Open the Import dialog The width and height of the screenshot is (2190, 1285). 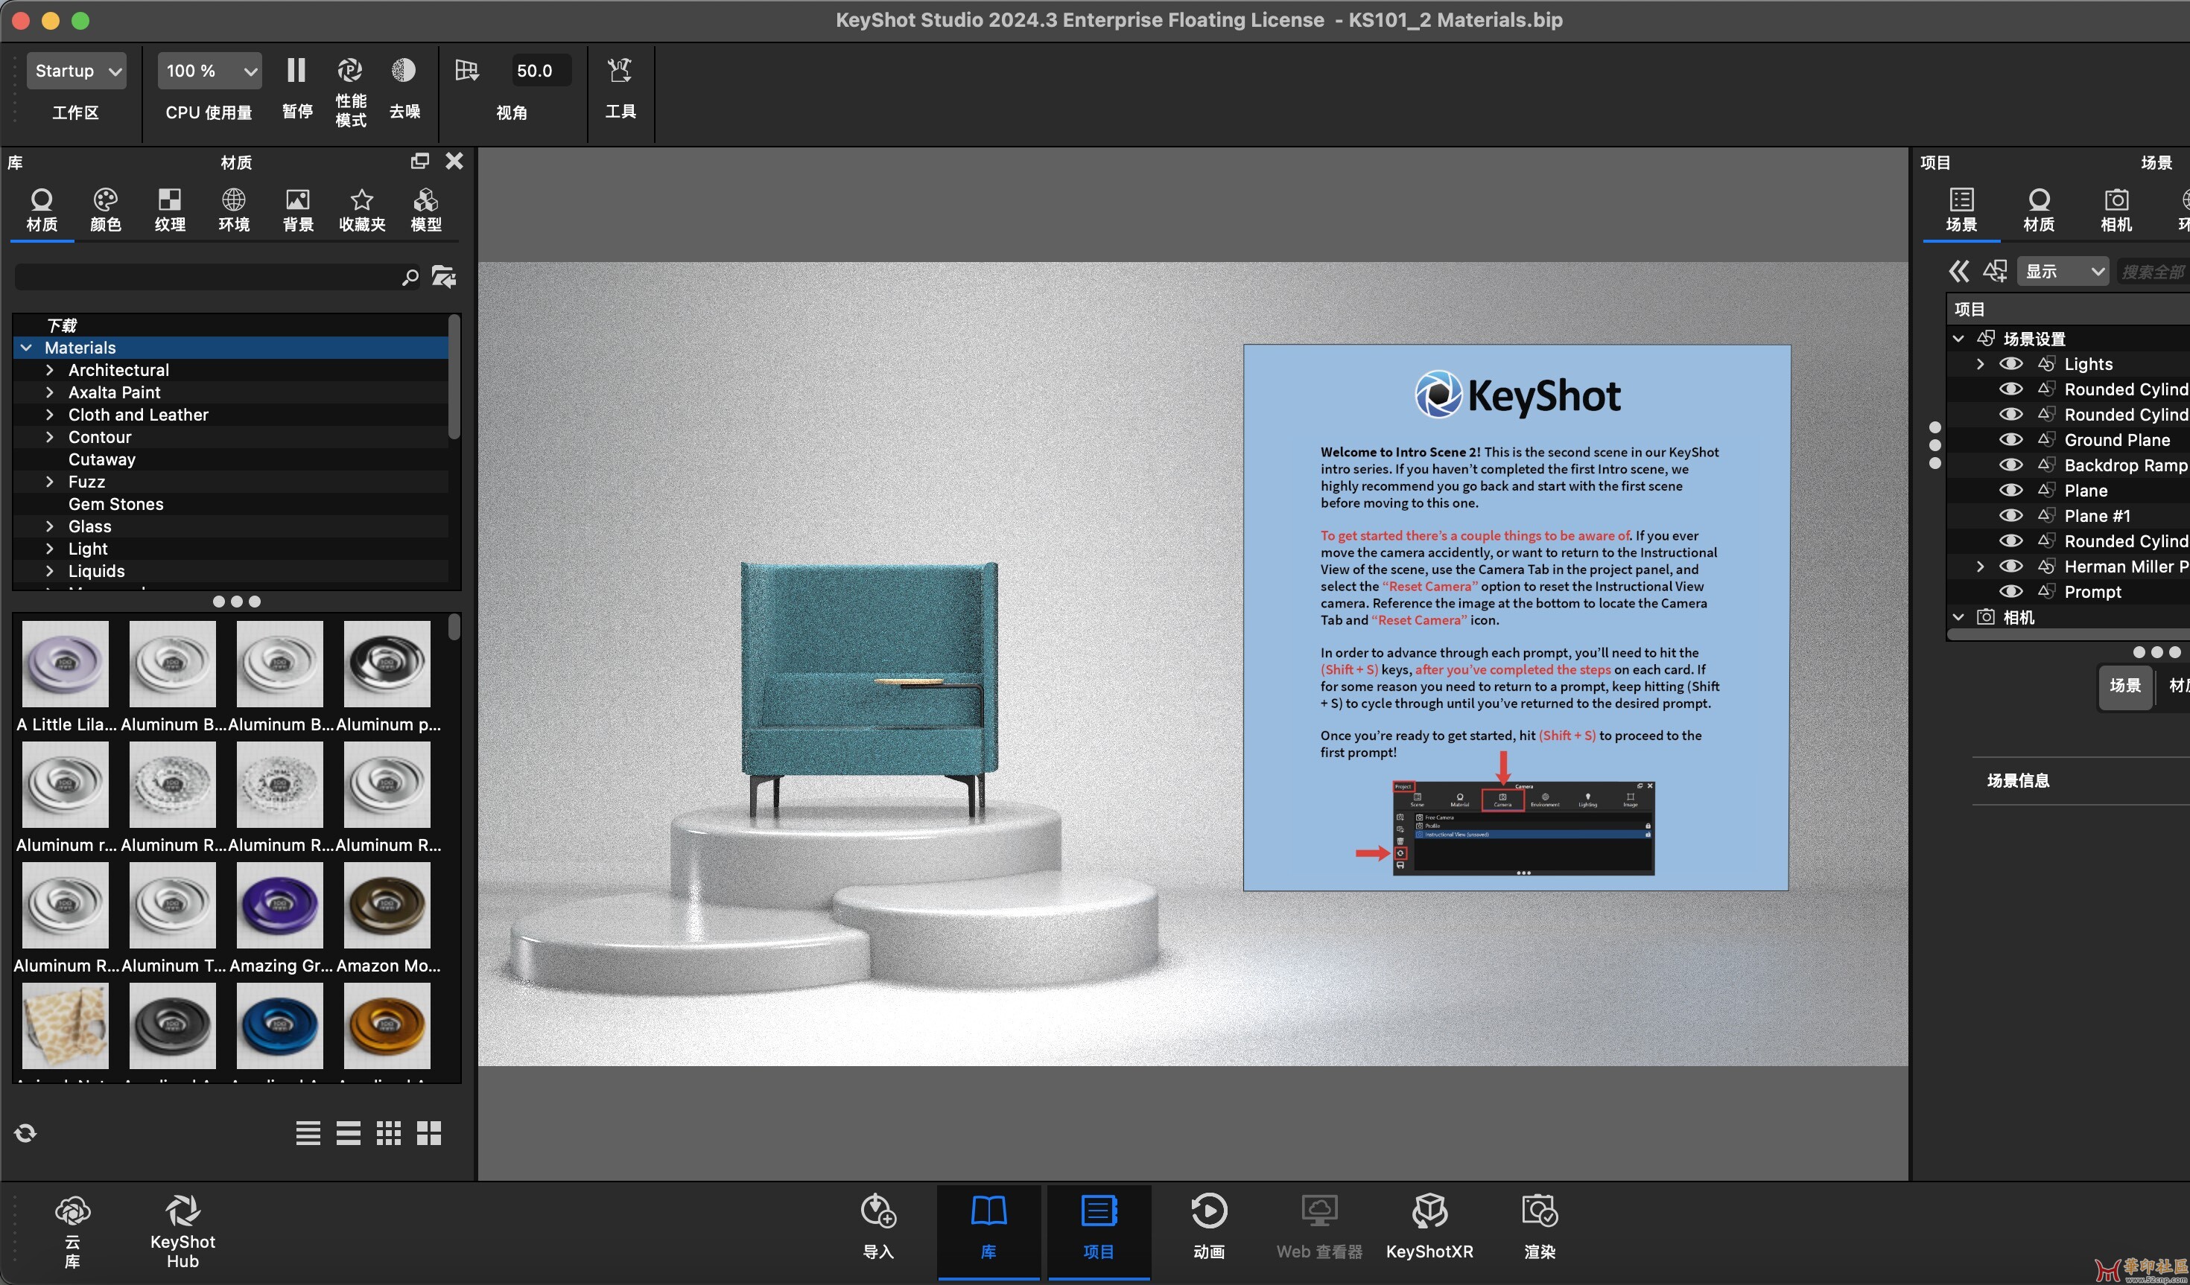[879, 1226]
